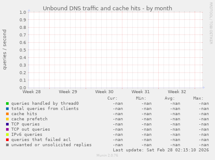
Task: Click the 'Last update' timestamp line
Action: click(x=161, y=150)
